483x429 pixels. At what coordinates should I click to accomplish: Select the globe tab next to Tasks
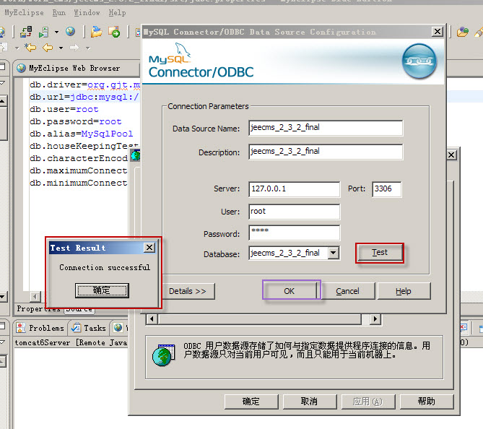pyautogui.click(x=118, y=328)
